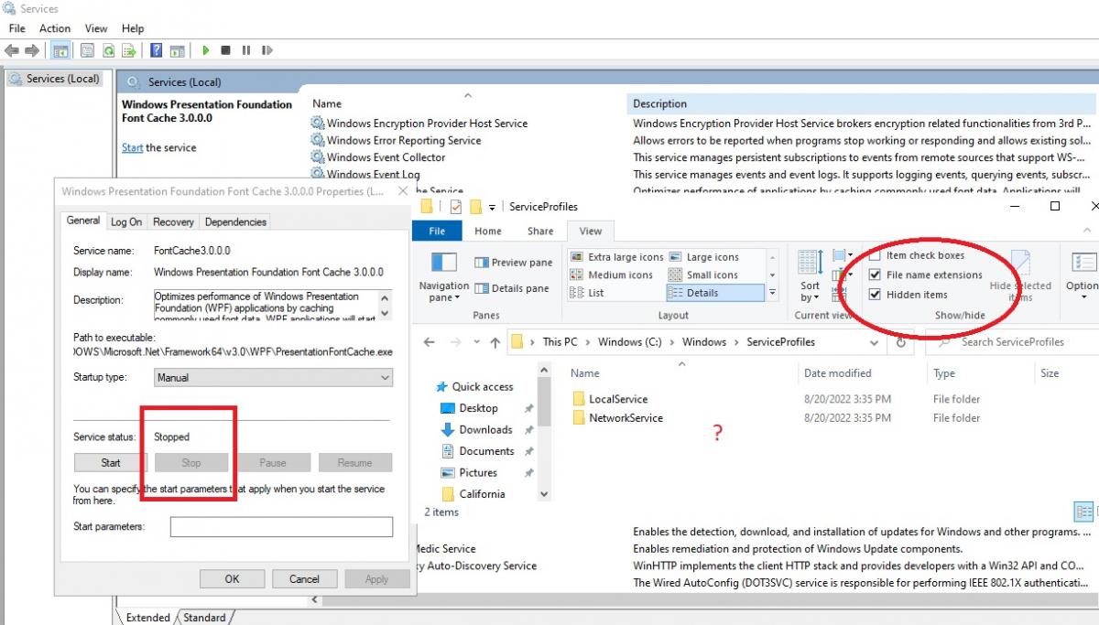1099x625 pixels.
Task: Click the Restart Service toolbar icon
Action: 267,50
